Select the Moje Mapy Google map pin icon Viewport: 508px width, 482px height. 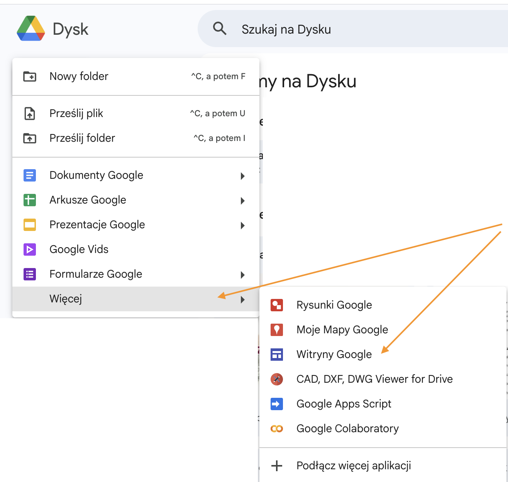click(x=277, y=329)
